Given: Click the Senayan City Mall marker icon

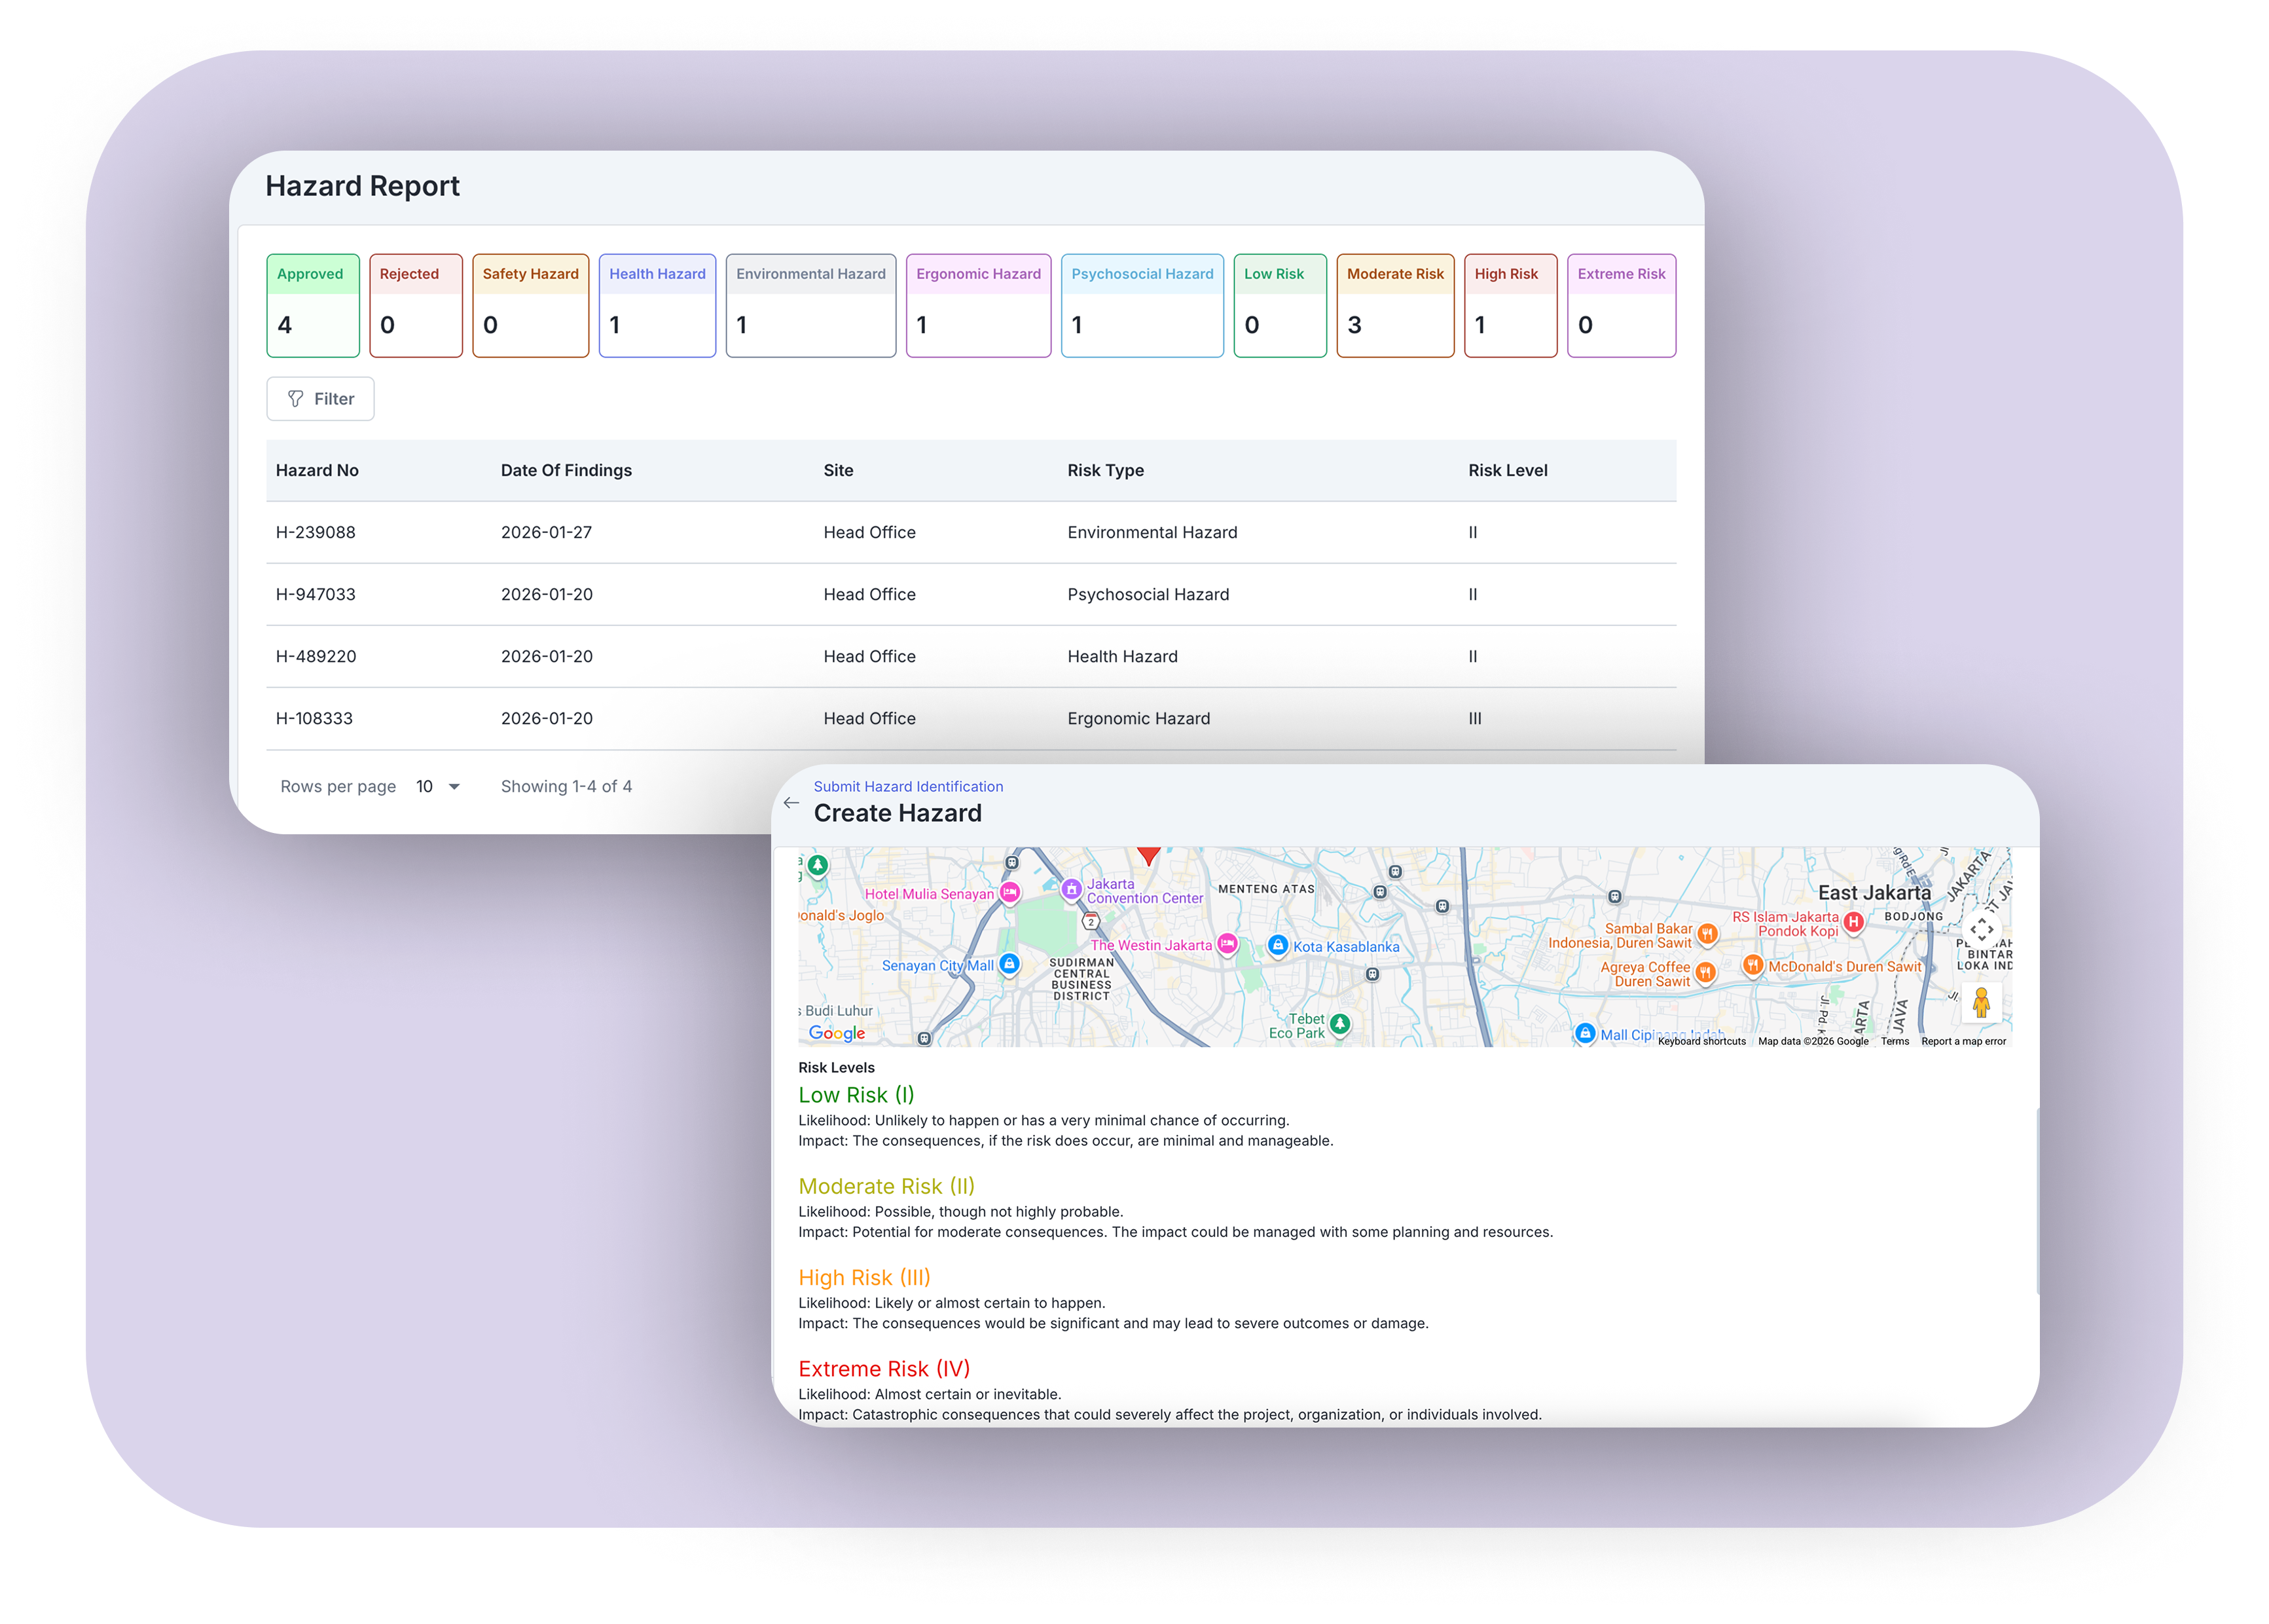Looking at the screenshot, I should click(1009, 964).
